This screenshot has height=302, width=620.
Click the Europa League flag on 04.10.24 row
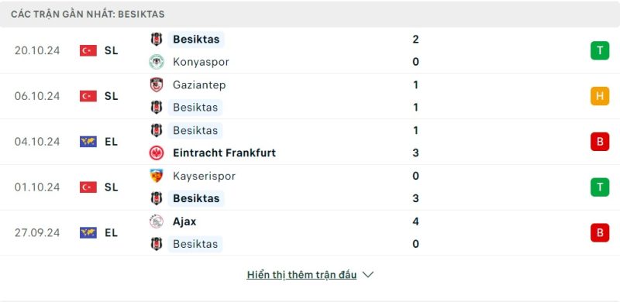(x=88, y=142)
